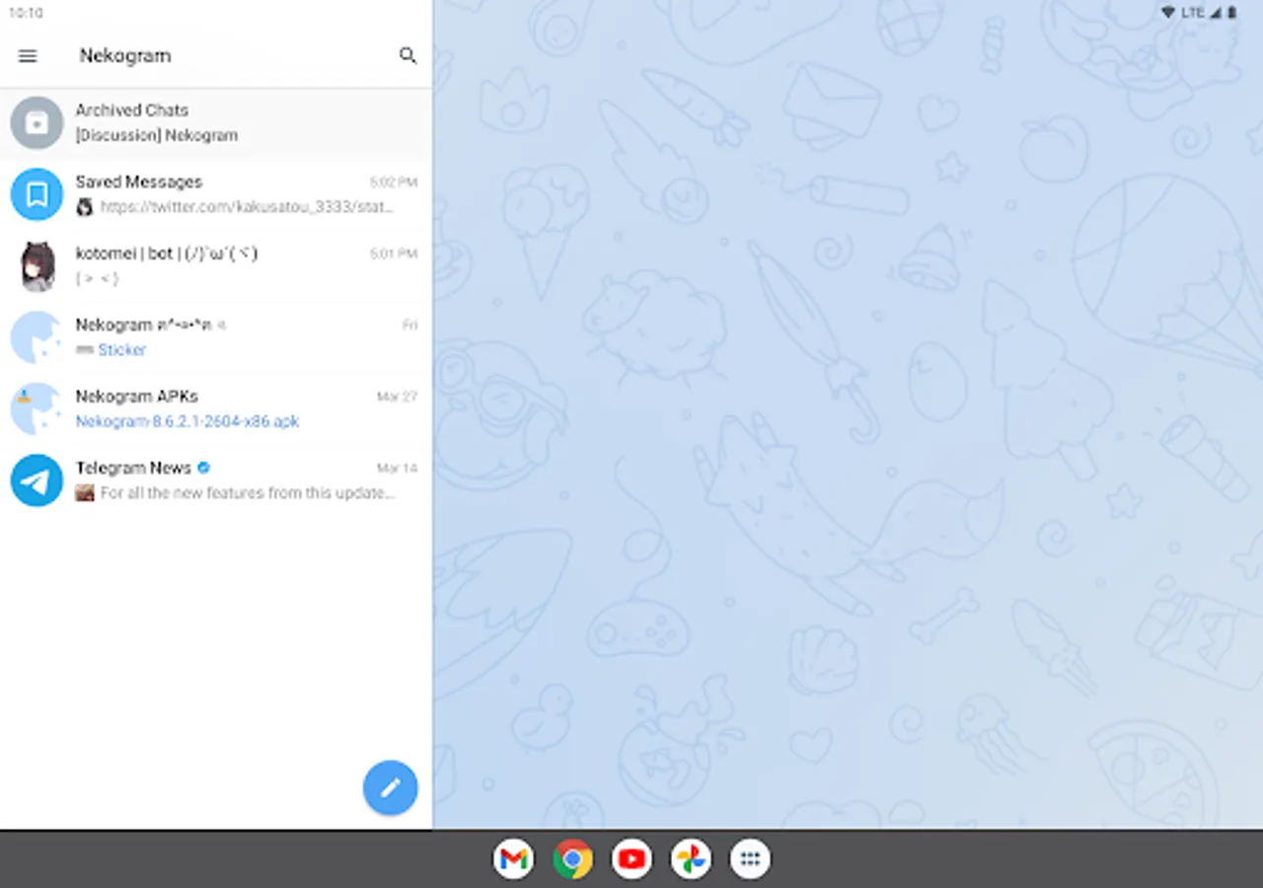
Task: Launch Chrome from the taskbar
Action: tap(572, 859)
